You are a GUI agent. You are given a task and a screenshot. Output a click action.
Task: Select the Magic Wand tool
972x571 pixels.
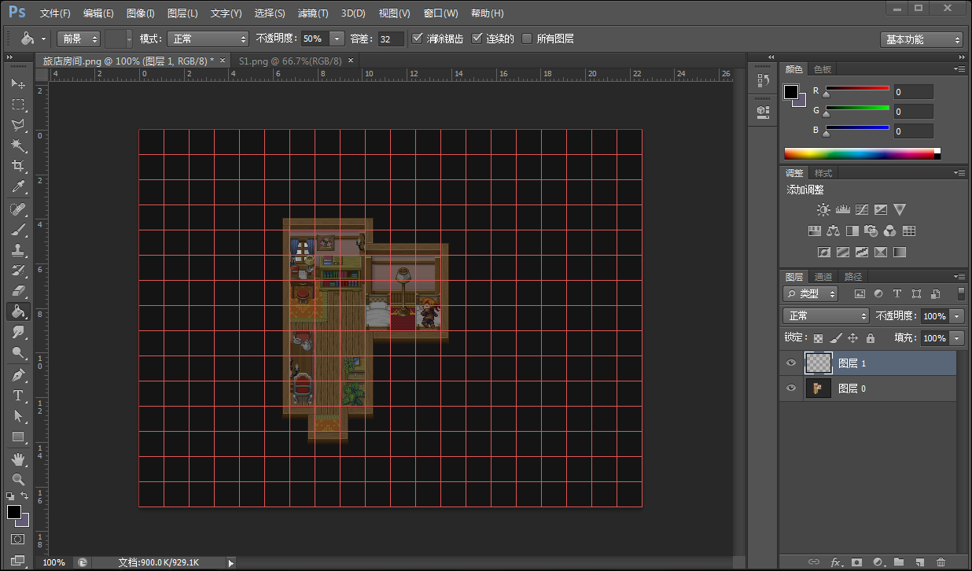click(17, 146)
